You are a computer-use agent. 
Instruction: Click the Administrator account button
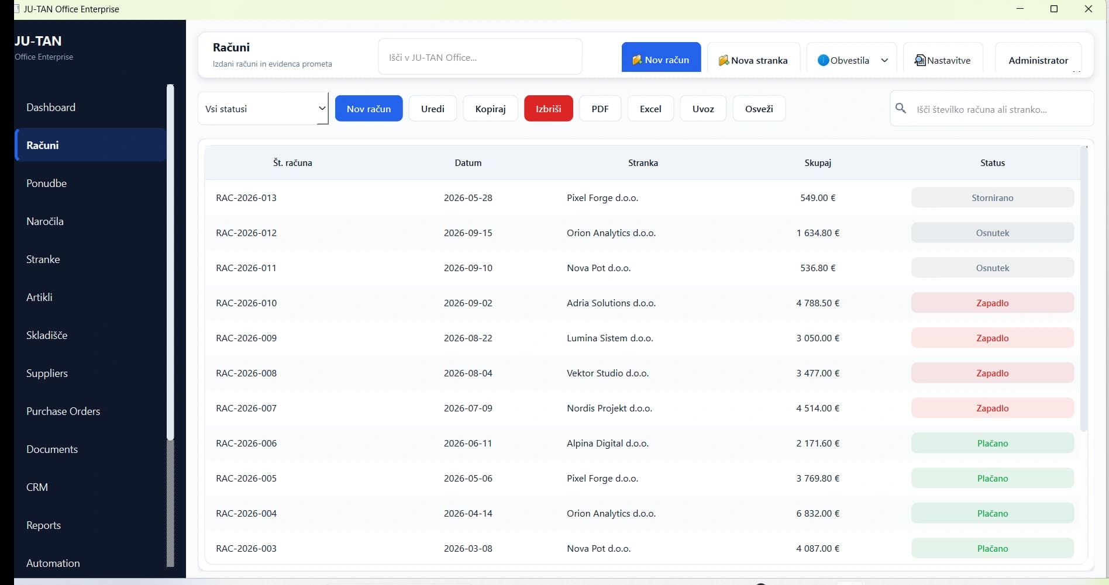coord(1038,57)
